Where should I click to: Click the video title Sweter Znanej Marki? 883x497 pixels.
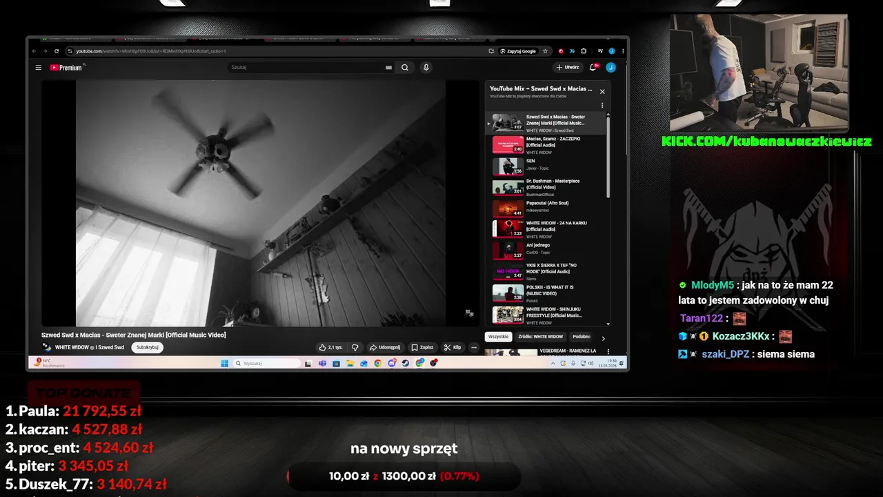coord(133,335)
